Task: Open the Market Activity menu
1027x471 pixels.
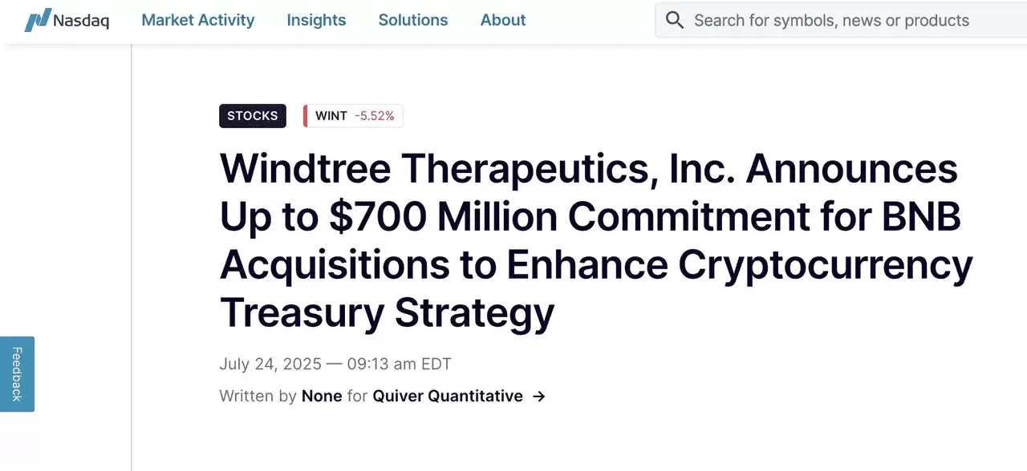Action: pyautogui.click(x=197, y=20)
